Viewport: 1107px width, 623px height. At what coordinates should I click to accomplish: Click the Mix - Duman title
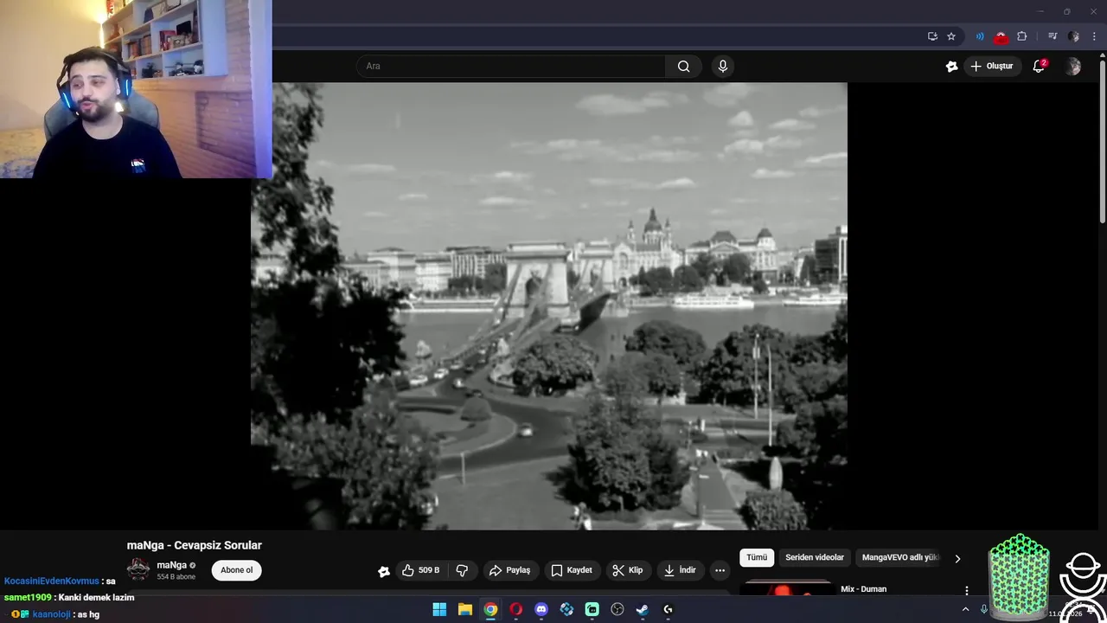click(x=863, y=589)
